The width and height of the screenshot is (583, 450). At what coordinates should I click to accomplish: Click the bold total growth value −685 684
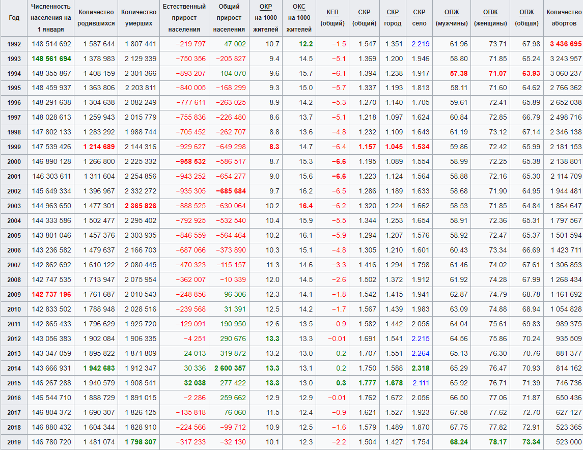click(x=231, y=191)
